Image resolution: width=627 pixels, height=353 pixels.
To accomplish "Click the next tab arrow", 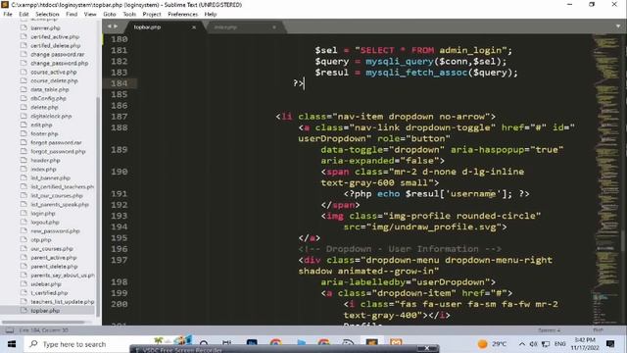I will click(x=116, y=26).
